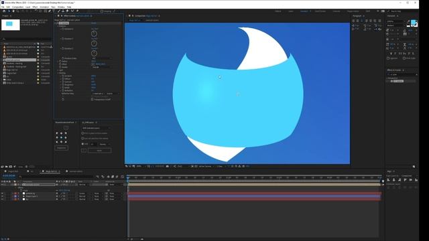429x241 pixels.
Task: Open the Rotation Order dropdown
Action: [x=101, y=58]
